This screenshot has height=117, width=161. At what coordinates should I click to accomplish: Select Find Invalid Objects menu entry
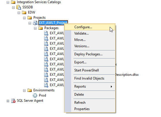(x=90, y=78)
